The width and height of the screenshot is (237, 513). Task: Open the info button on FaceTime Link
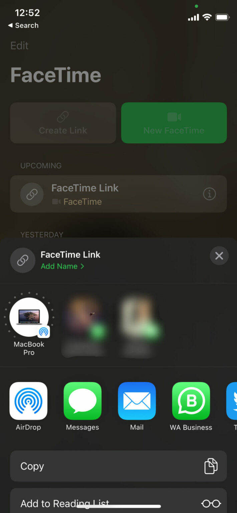tap(209, 194)
